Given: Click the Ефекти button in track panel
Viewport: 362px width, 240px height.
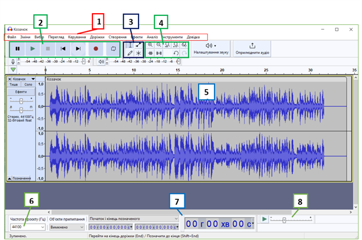Looking at the screenshot, I should coord(21,92).
